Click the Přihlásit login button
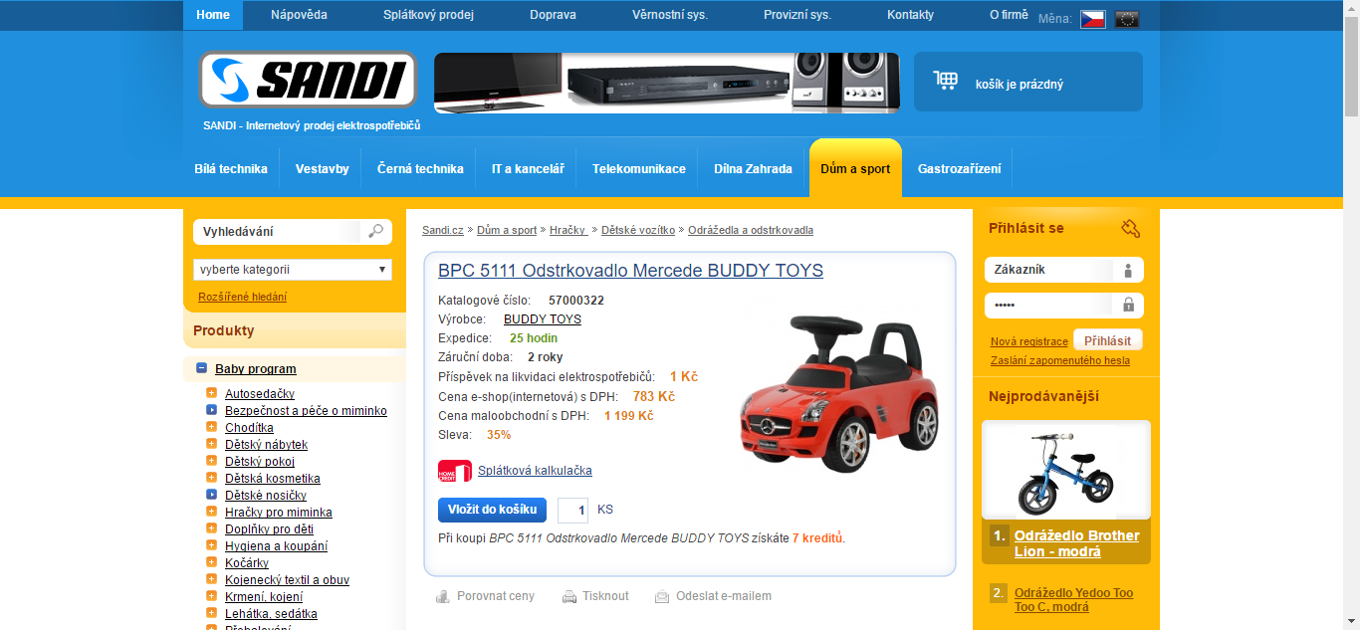The height and width of the screenshot is (630, 1360). tap(1108, 340)
